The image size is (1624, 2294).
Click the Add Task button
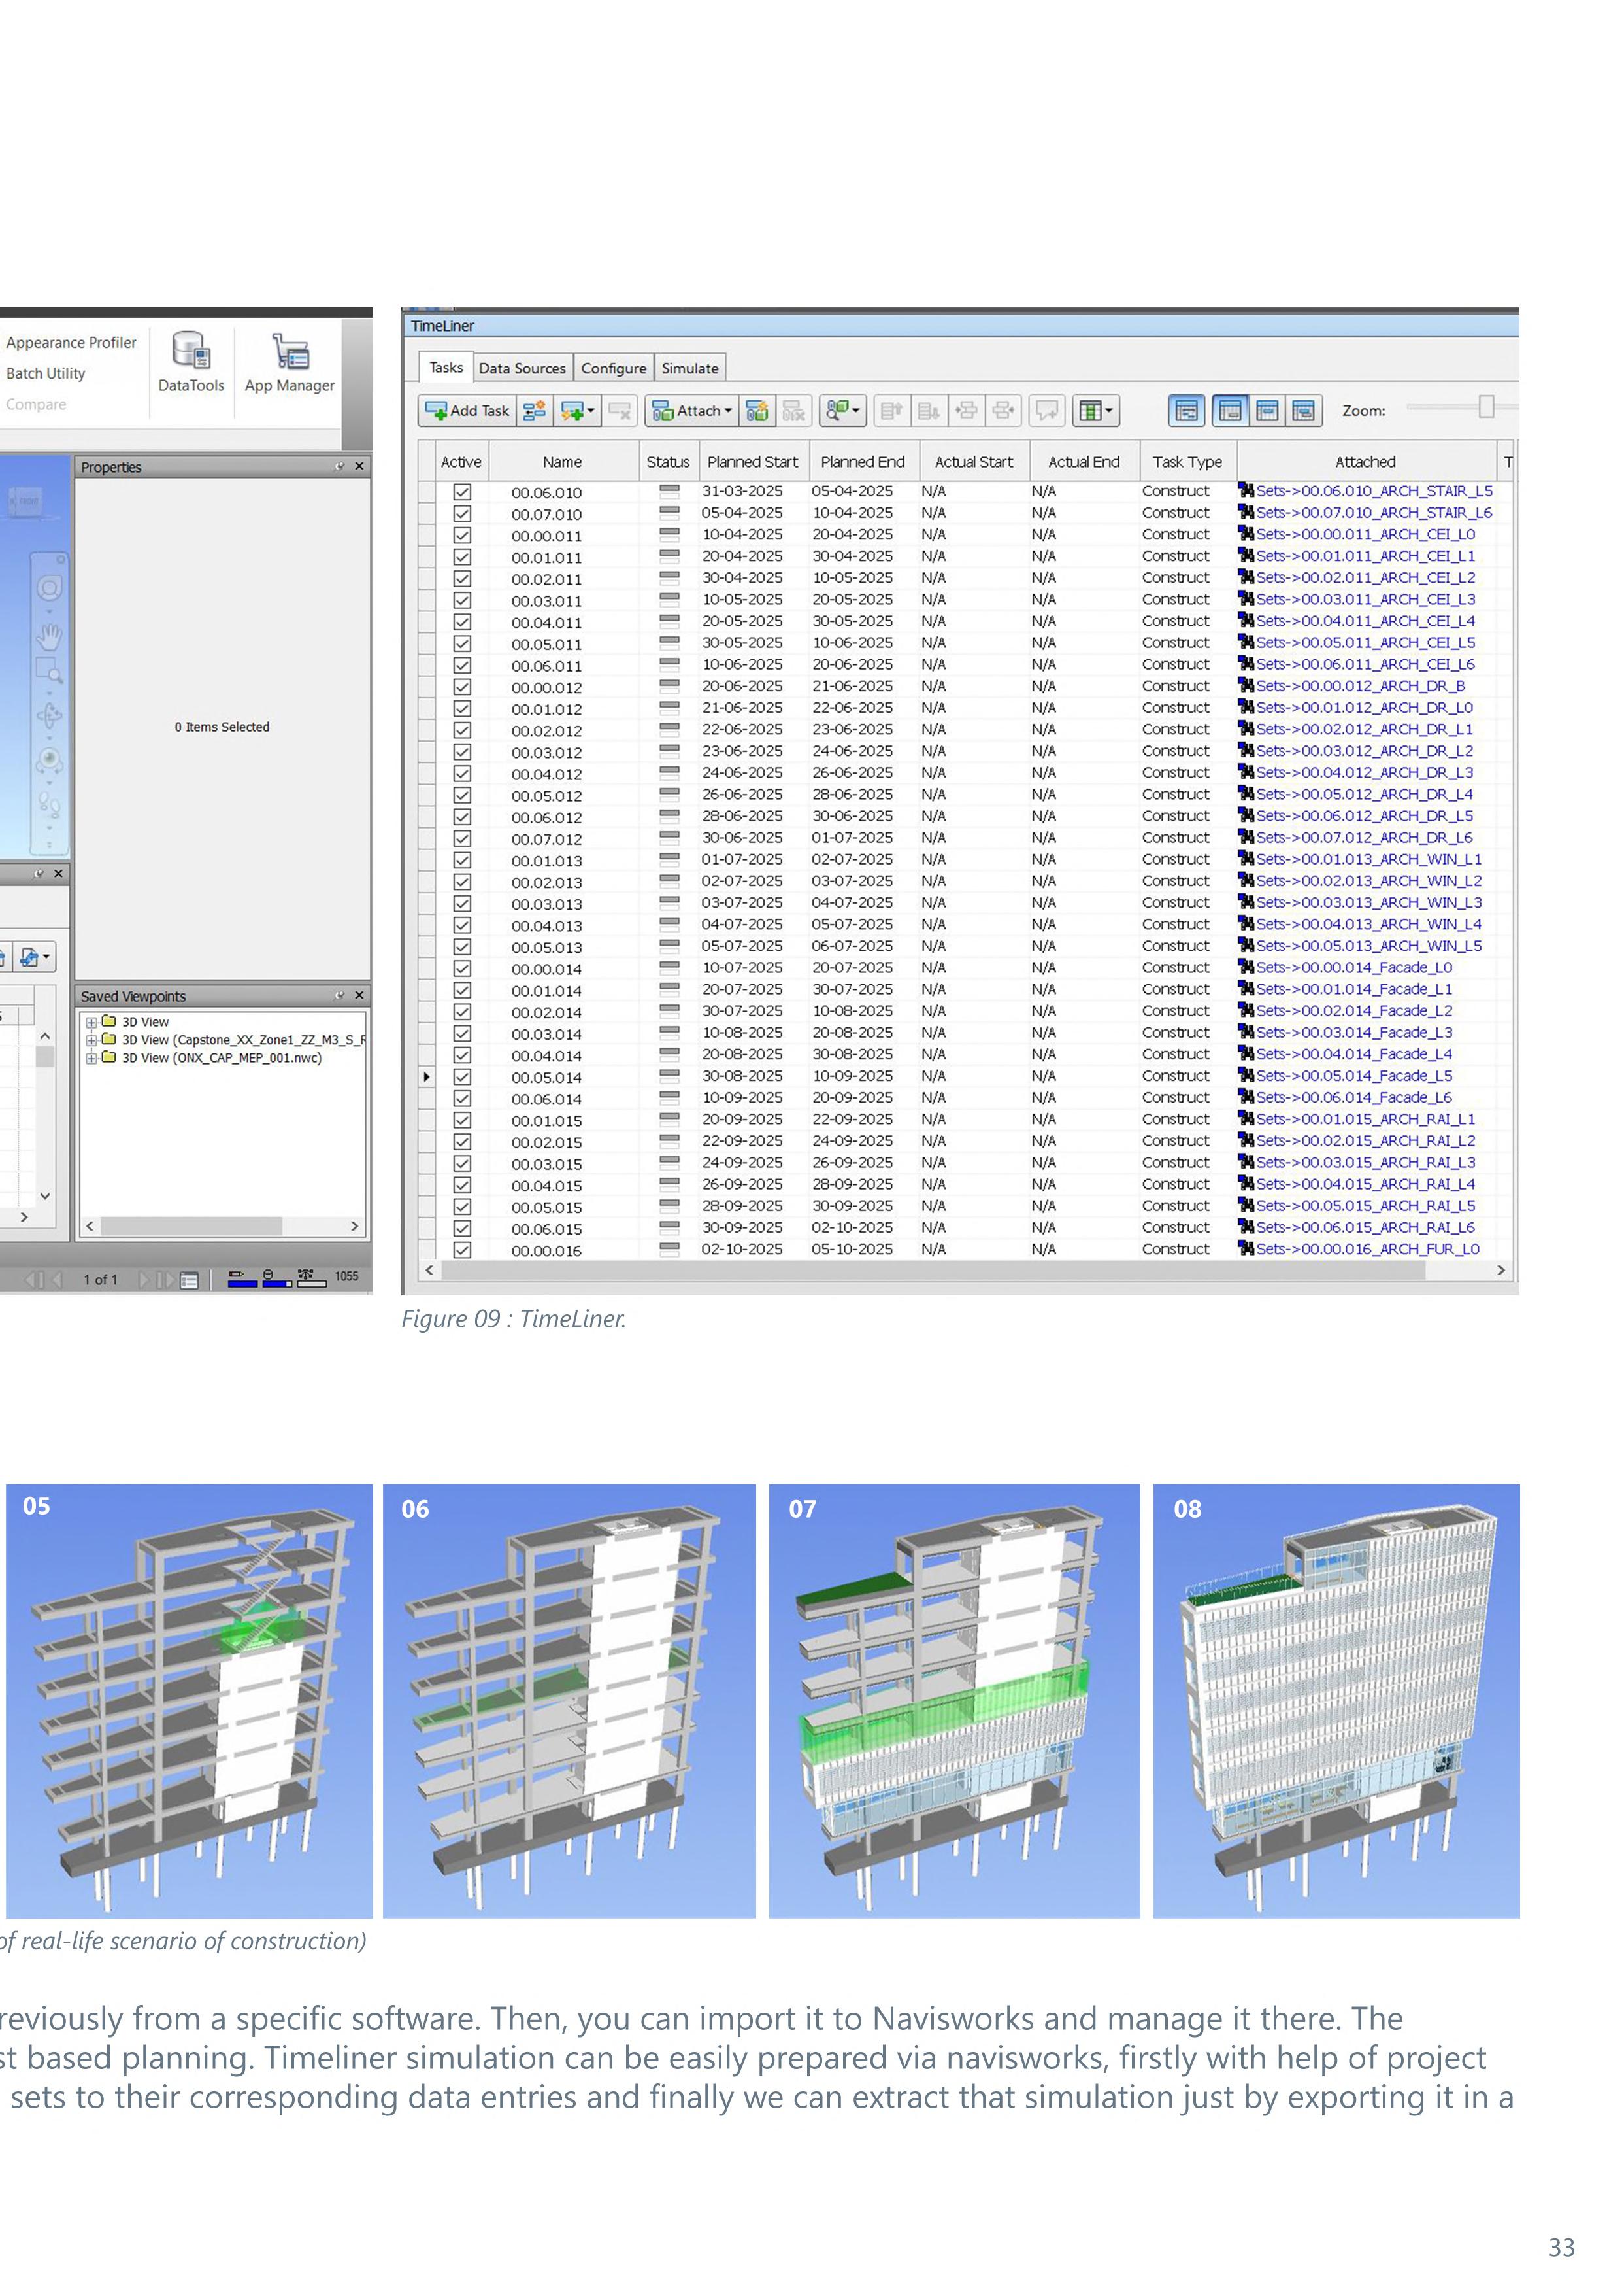click(x=467, y=410)
